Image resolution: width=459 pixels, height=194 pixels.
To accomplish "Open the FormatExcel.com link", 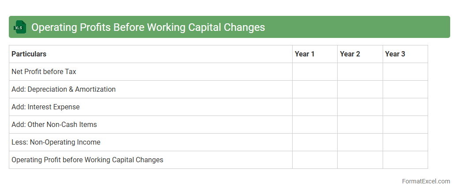I will pos(425,181).
